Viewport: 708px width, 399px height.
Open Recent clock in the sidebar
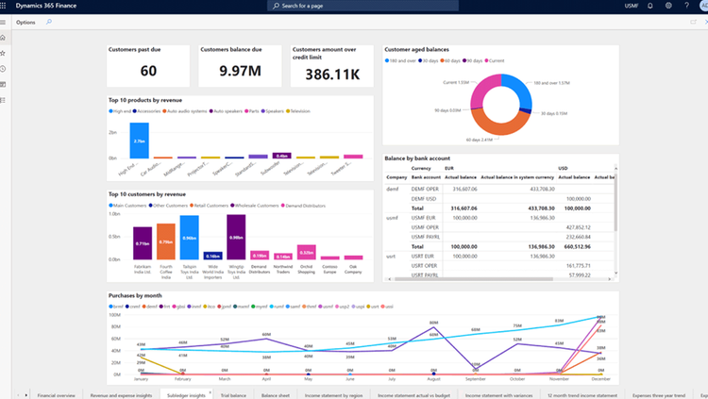[3, 69]
